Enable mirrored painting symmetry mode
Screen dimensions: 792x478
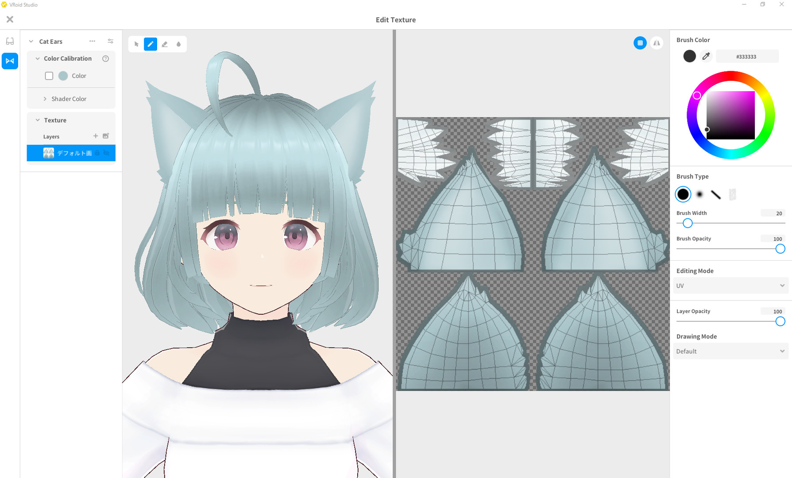[x=657, y=43]
